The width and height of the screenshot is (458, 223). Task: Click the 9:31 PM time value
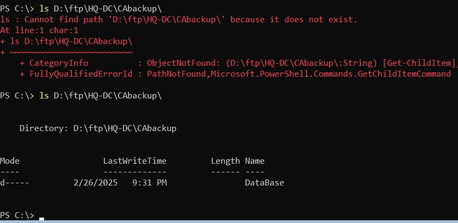pos(149,183)
